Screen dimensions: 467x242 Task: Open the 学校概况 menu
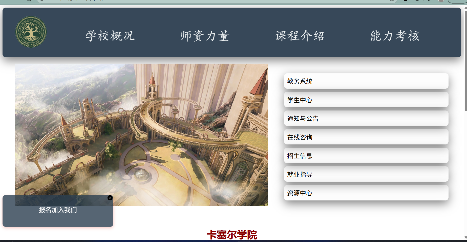point(110,36)
